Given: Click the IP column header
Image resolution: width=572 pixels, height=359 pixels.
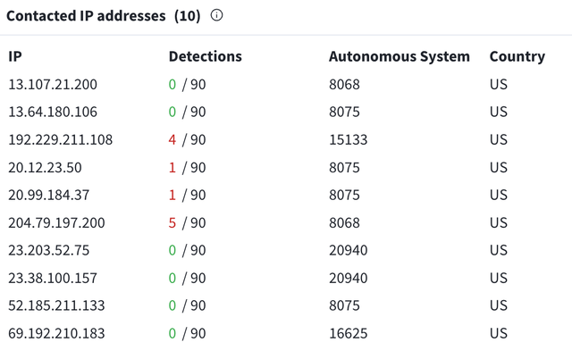Looking at the screenshot, I should coord(14,56).
